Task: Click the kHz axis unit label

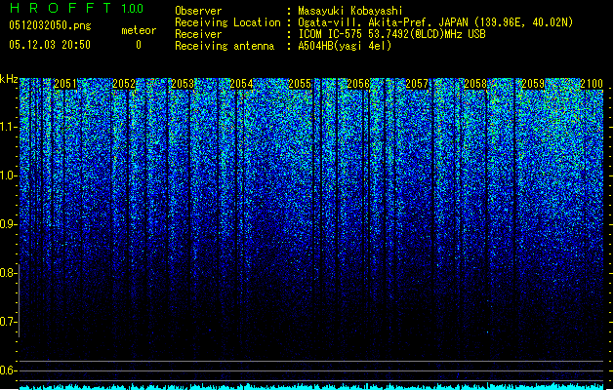Action: click(x=9, y=79)
